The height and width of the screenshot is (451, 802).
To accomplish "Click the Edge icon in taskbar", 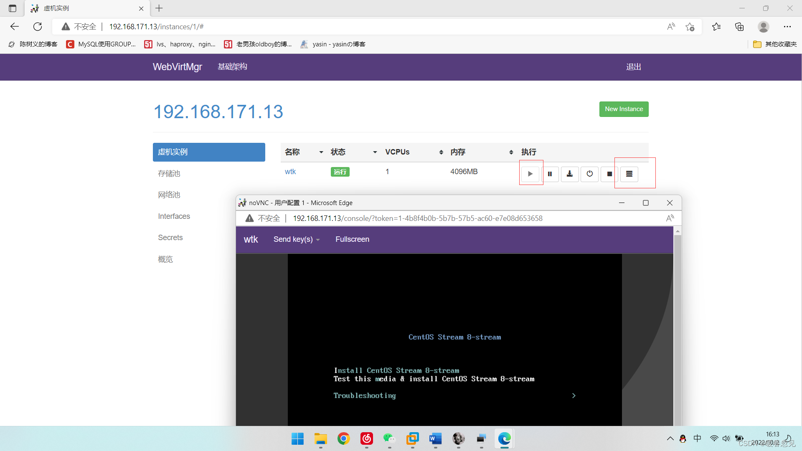I will [x=504, y=439].
